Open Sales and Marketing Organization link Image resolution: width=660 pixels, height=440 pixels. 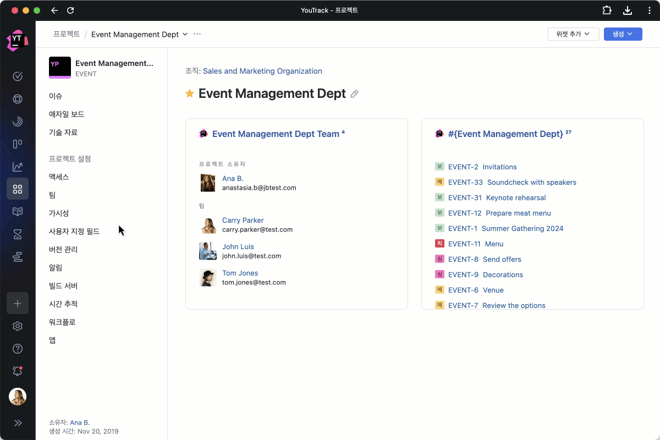(262, 71)
